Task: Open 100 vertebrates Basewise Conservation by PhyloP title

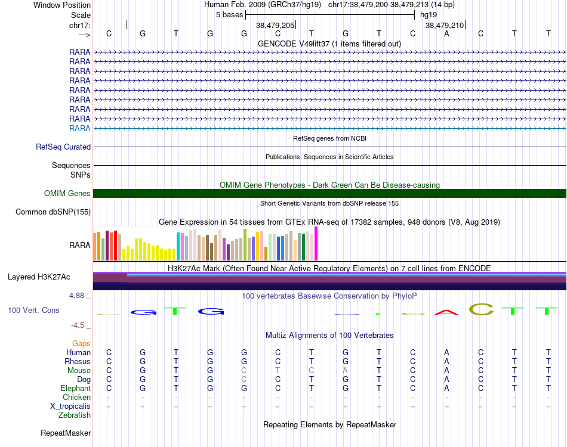Action: 329,296
